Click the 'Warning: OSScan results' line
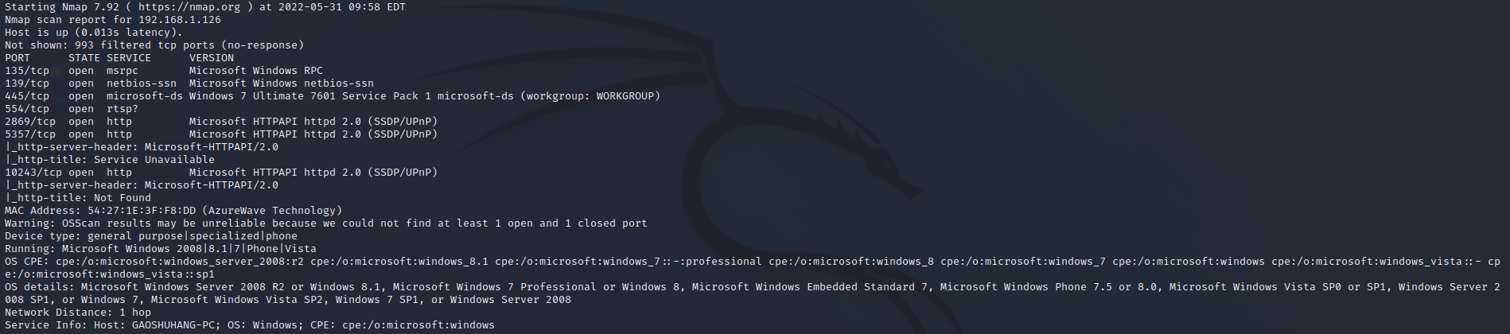The height and width of the screenshot is (334, 1510). tap(326, 223)
